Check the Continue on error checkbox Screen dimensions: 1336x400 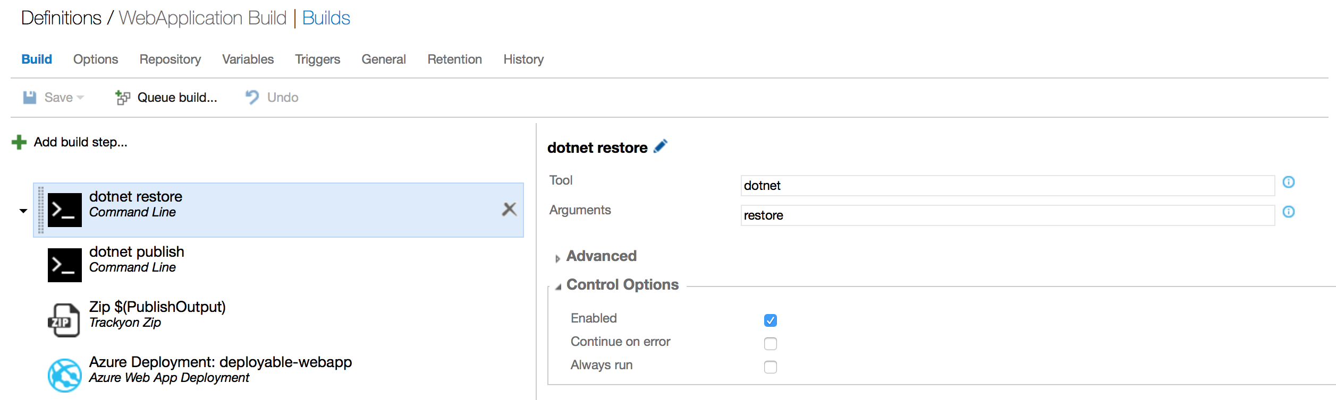(771, 344)
